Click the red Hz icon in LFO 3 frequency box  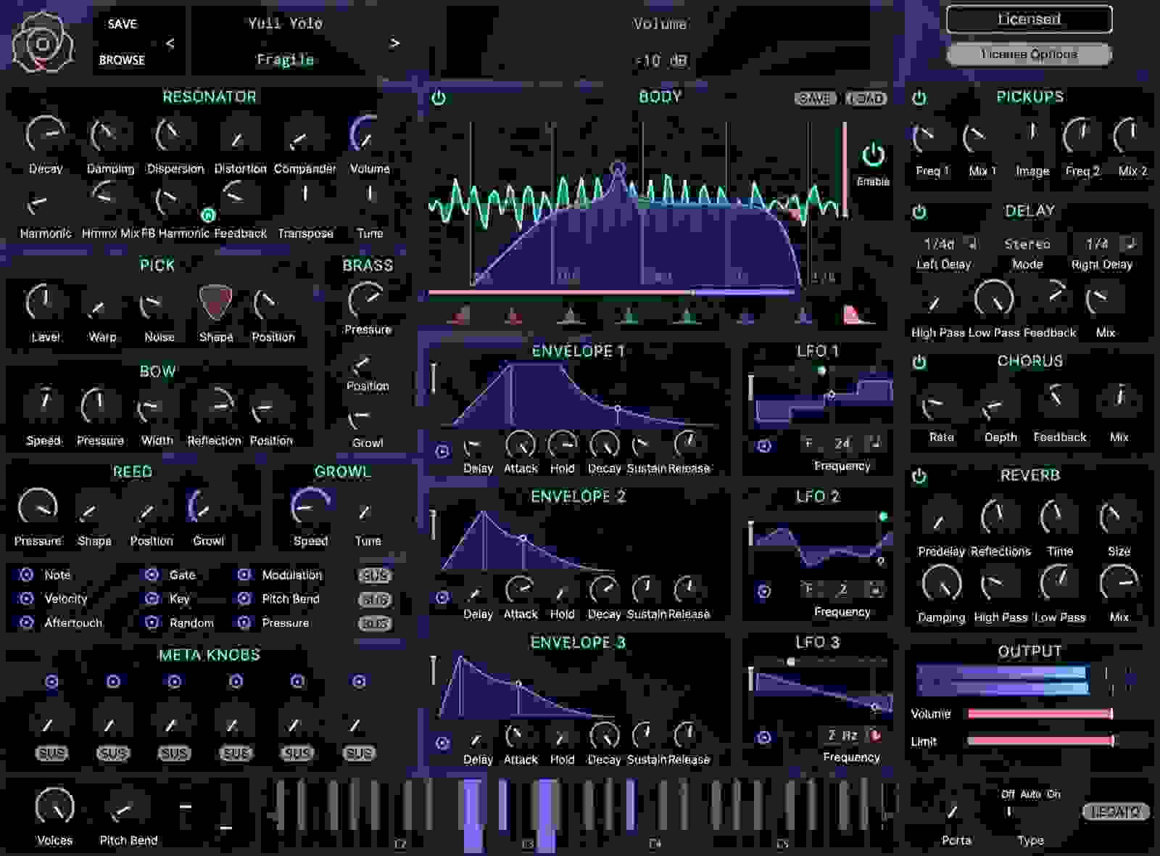point(874,734)
